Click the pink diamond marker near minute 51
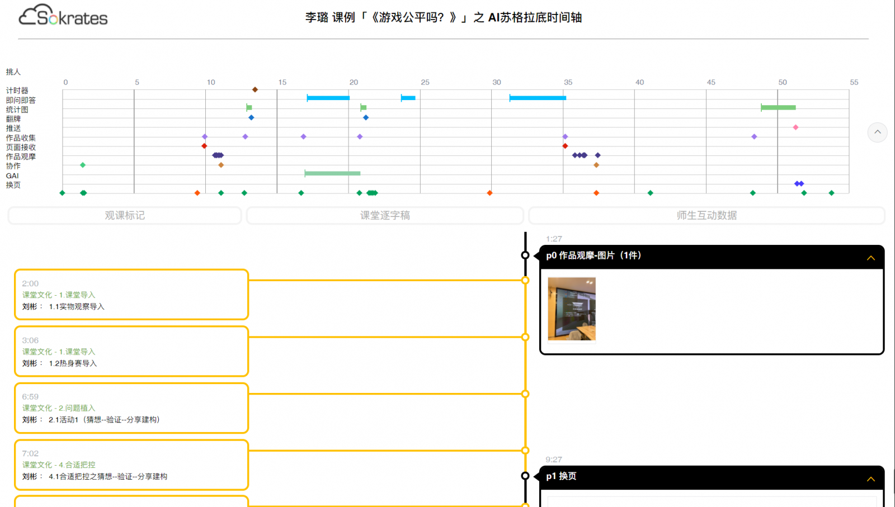Screen dimensions: 895x507 tap(795, 127)
